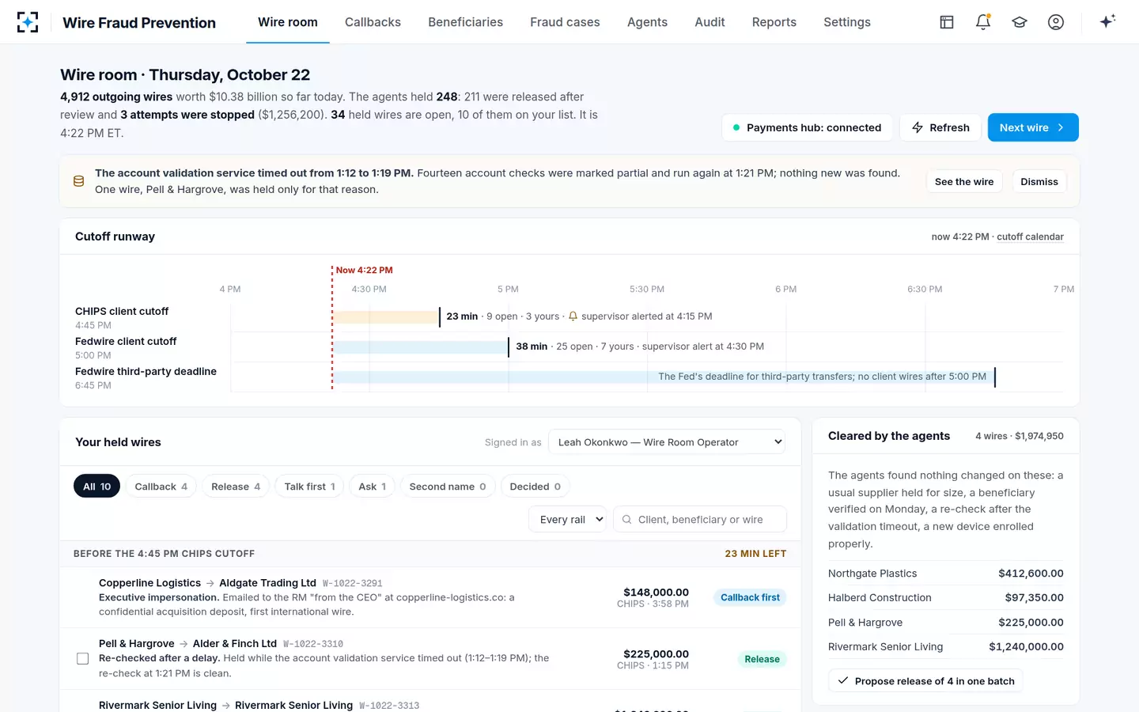The height and width of the screenshot is (712, 1139).
Task: Click the Payments hub: connected status
Action: 807,127
